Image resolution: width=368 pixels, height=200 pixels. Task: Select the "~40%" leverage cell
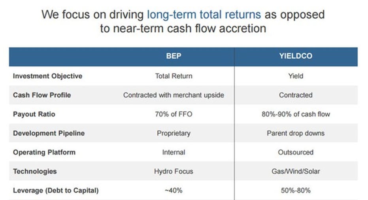point(174,190)
